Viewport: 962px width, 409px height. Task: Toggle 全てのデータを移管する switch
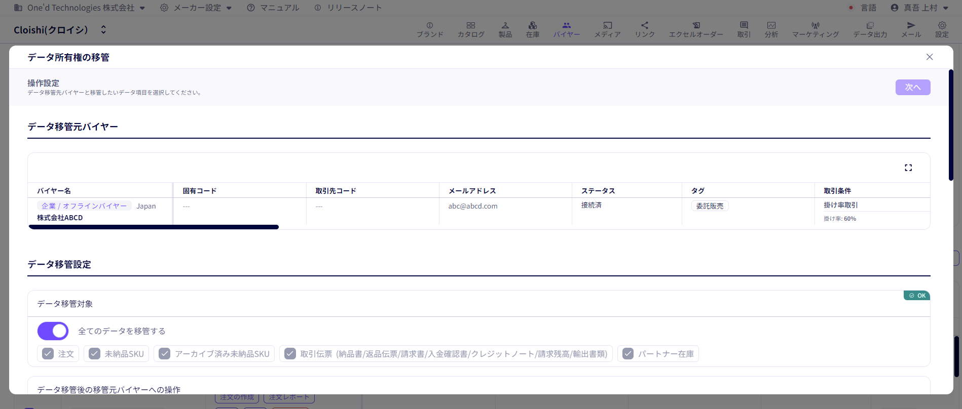click(53, 331)
